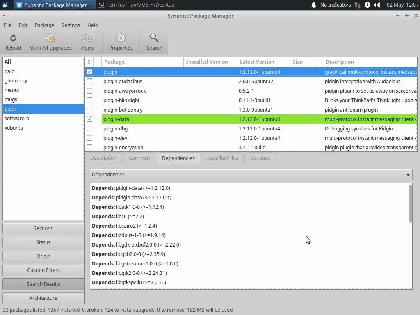The image size is (420, 315).
Task: Open the Search tool in toolbar
Action: [x=154, y=42]
